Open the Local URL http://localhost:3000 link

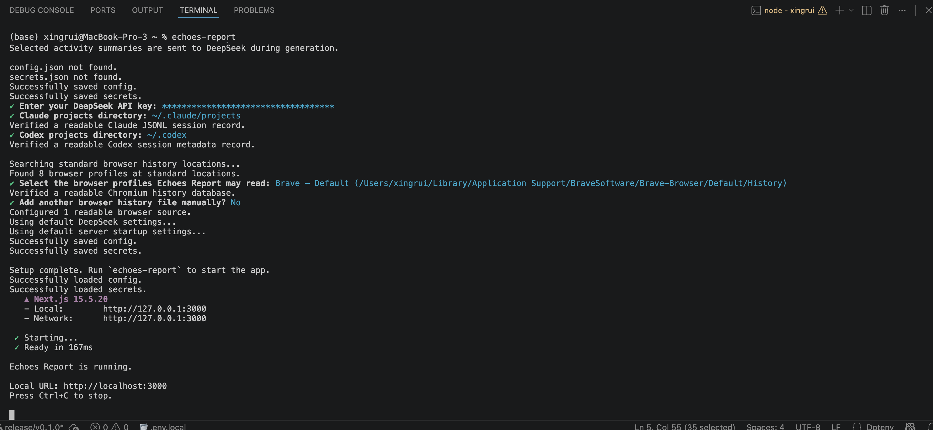pyautogui.click(x=115, y=386)
